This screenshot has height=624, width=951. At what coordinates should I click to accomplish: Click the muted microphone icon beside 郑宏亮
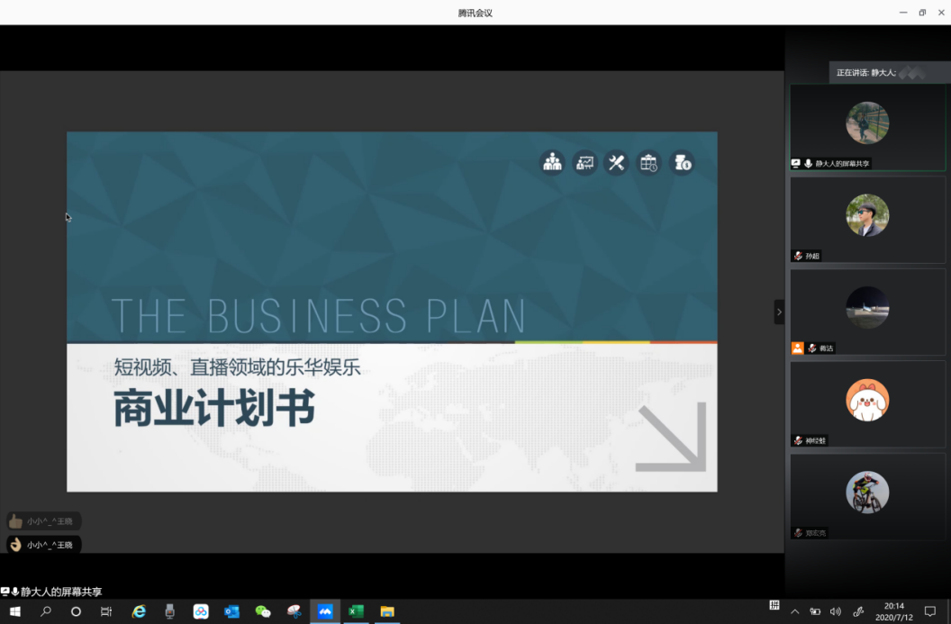(798, 533)
